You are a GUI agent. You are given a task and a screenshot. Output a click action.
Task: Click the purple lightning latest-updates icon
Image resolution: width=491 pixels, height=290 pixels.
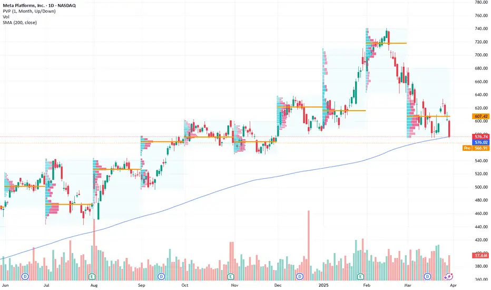[x=449, y=276]
